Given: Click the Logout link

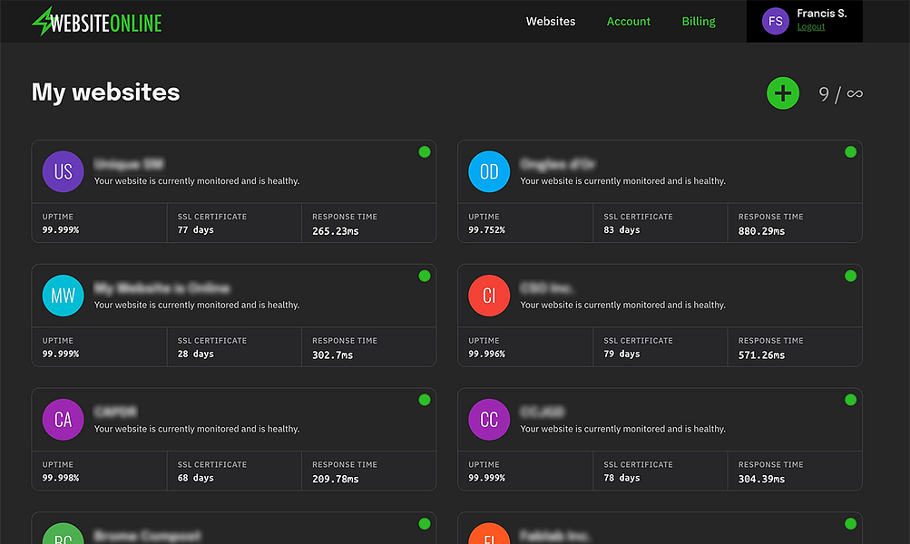Looking at the screenshot, I should tap(811, 26).
